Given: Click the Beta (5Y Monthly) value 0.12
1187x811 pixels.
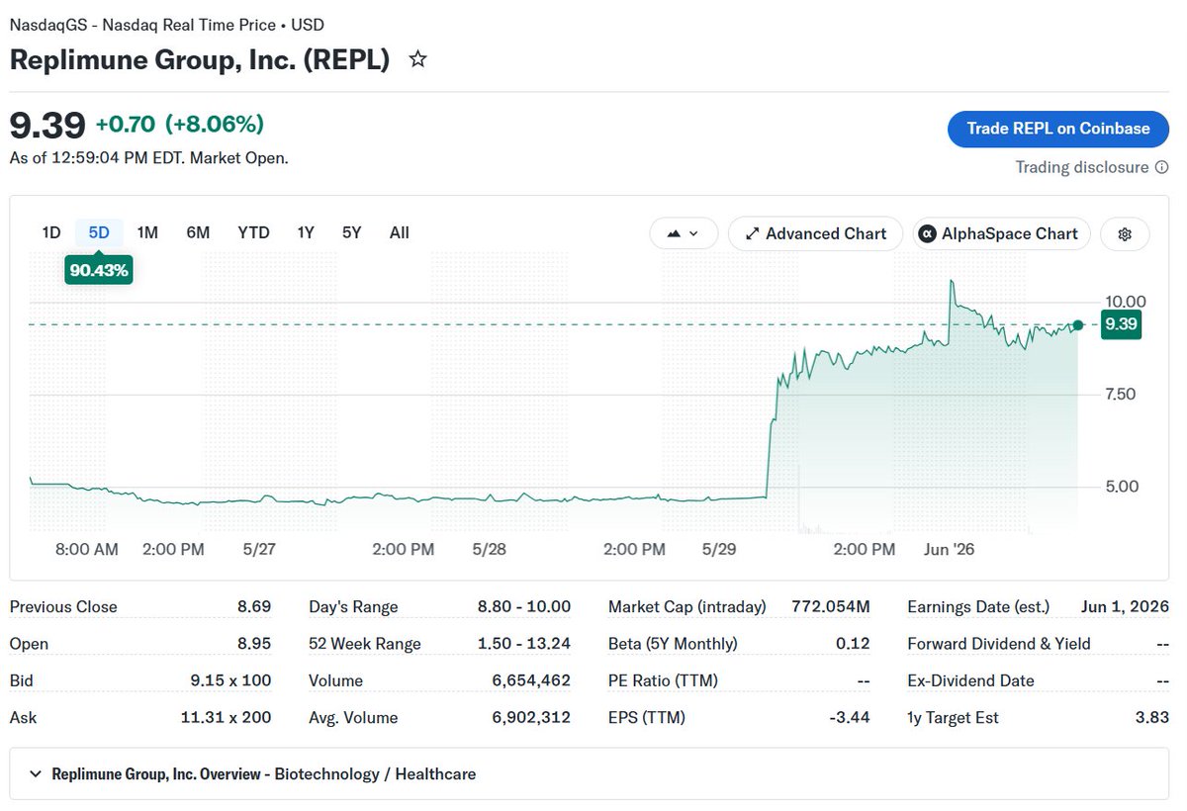Looking at the screenshot, I should [852, 643].
